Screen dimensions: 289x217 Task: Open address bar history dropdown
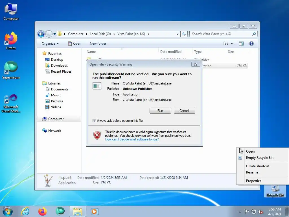pos(178,34)
